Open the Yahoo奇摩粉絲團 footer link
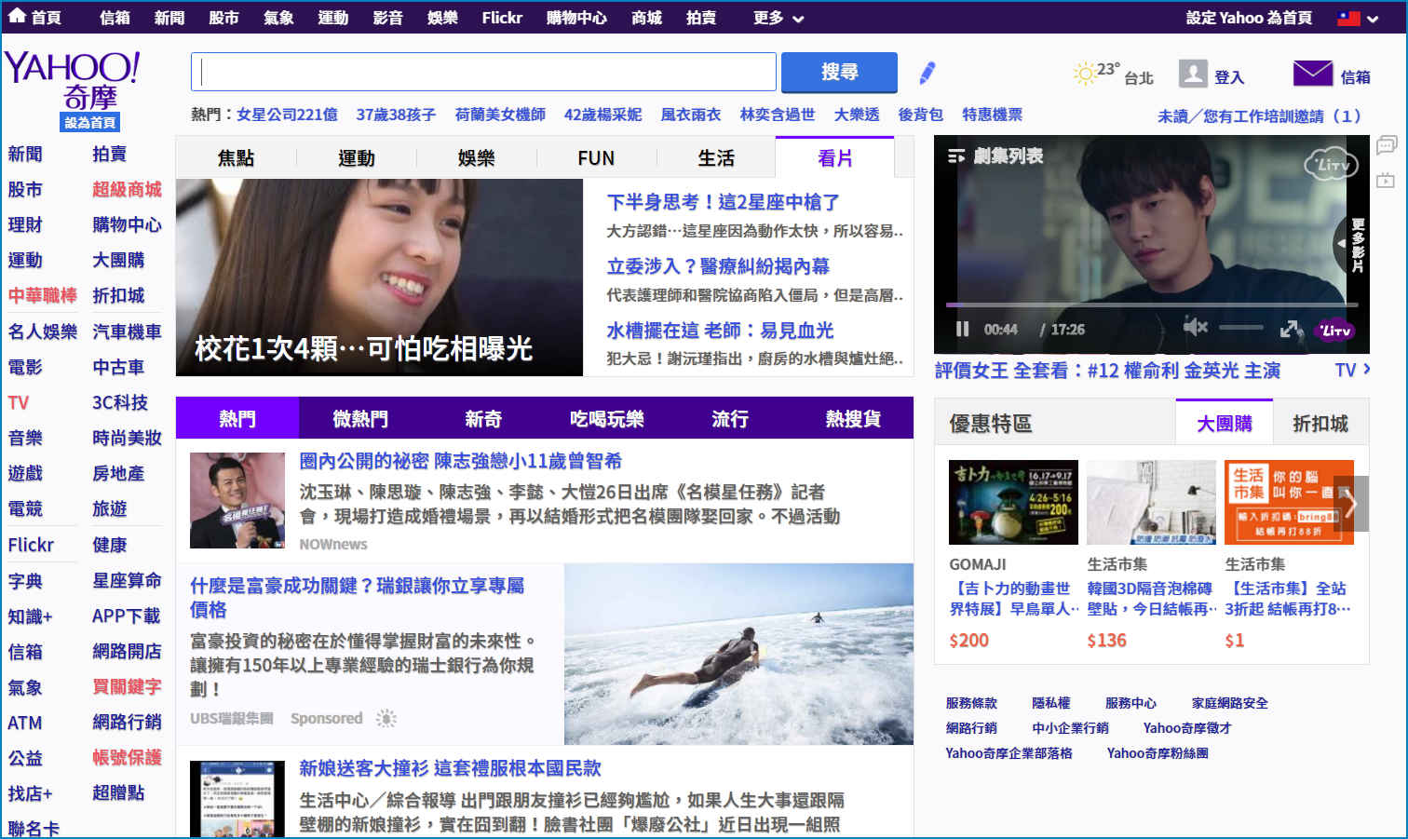This screenshot has width=1408, height=839. pos(1158,753)
